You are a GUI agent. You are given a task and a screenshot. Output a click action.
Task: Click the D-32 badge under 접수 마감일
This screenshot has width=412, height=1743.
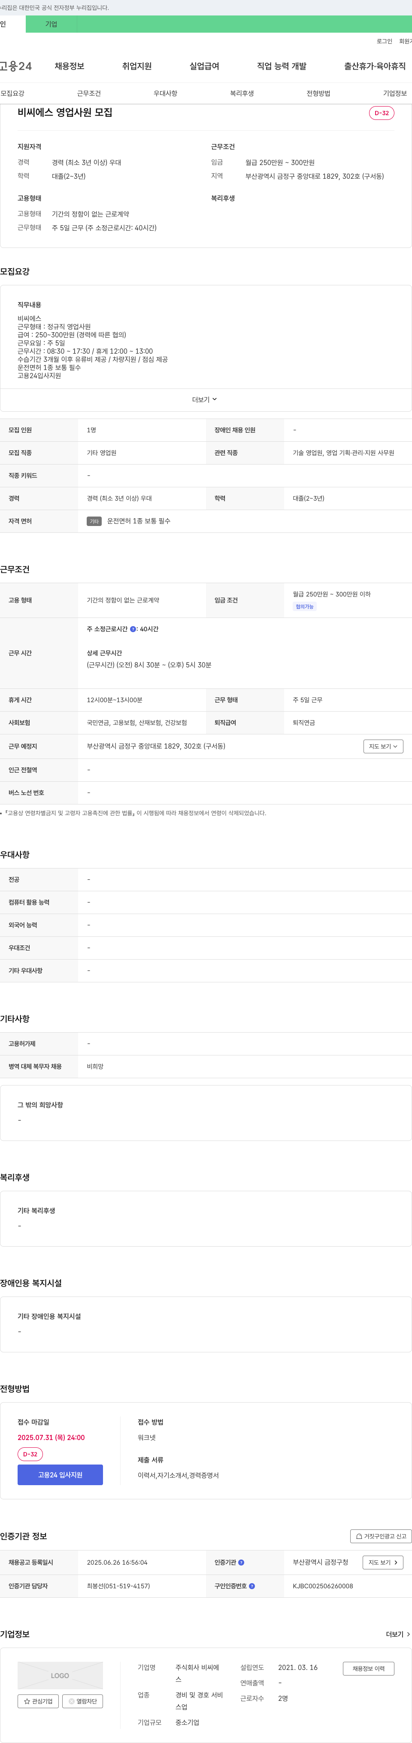30,1454
